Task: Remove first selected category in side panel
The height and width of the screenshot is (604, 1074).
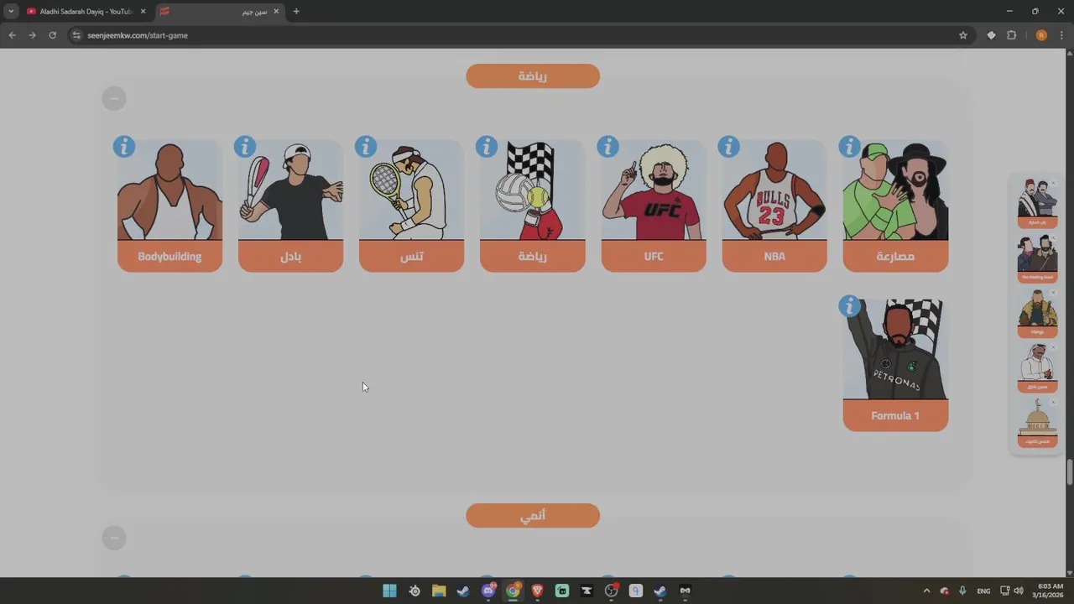Action: pyautogui.click(x=1053, y=183)
